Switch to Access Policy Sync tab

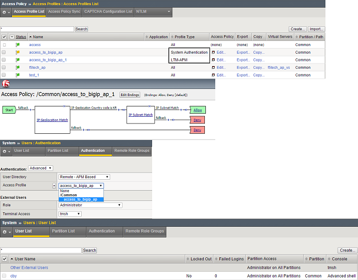pyautogui.click(x=65, y=11)
